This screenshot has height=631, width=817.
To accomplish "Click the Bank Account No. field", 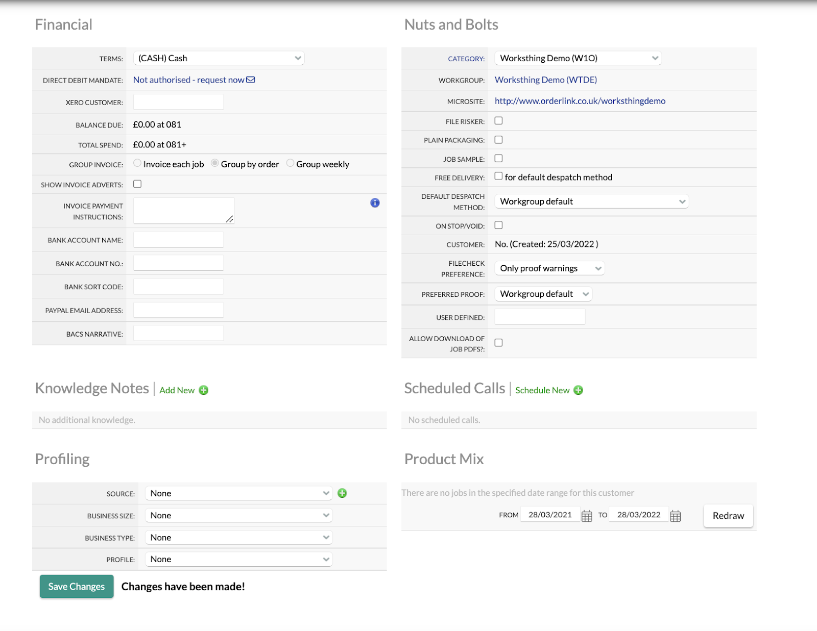I will [x=178, y=263].
